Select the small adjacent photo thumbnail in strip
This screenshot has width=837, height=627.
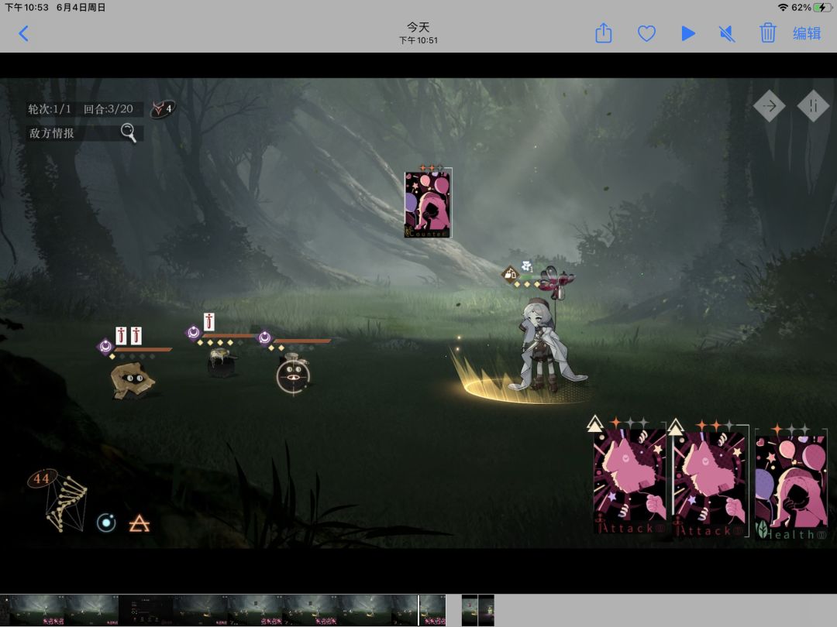477,611
